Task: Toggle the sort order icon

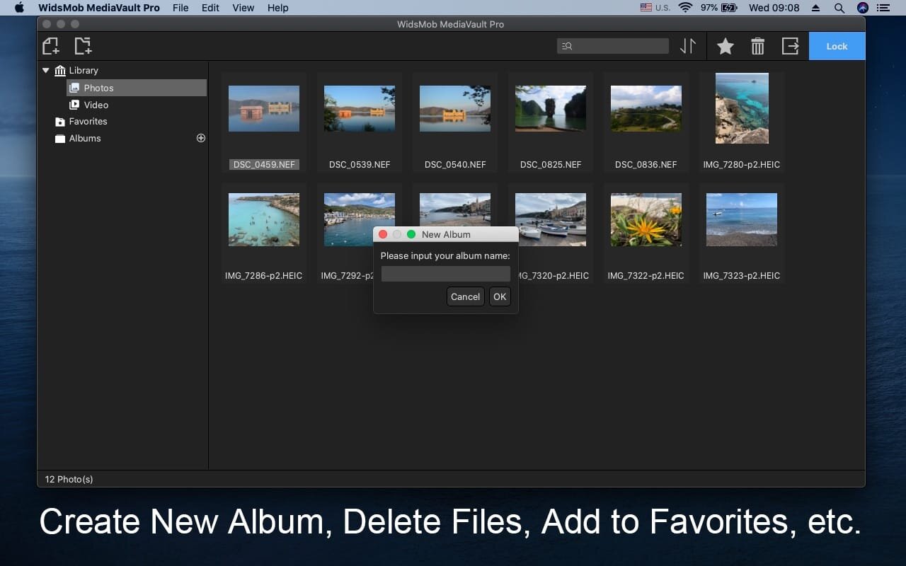Action: pos(688,46)
